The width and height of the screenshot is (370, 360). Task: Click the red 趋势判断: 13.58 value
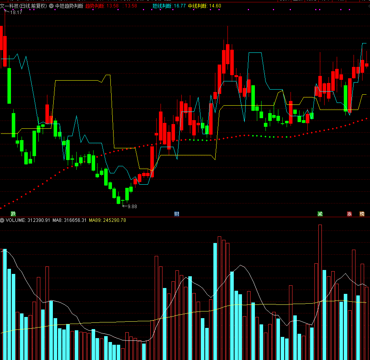pyautogui.click(x=102, y=6)
